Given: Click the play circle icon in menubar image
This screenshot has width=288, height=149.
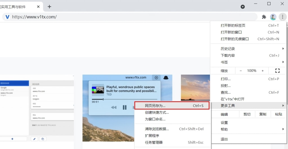Looking at the screenshot, I should [156, 78].
